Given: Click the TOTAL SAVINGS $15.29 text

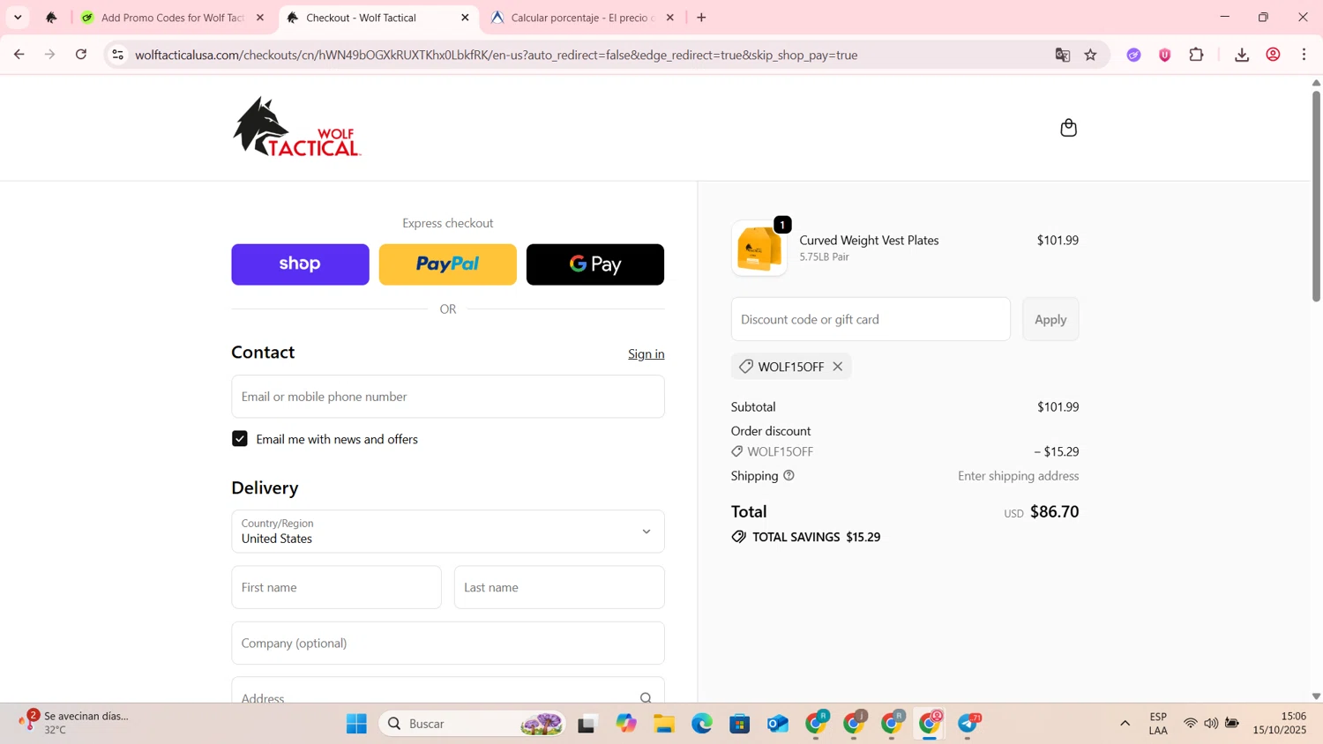Looking at the screenshot, I should 816,537.
